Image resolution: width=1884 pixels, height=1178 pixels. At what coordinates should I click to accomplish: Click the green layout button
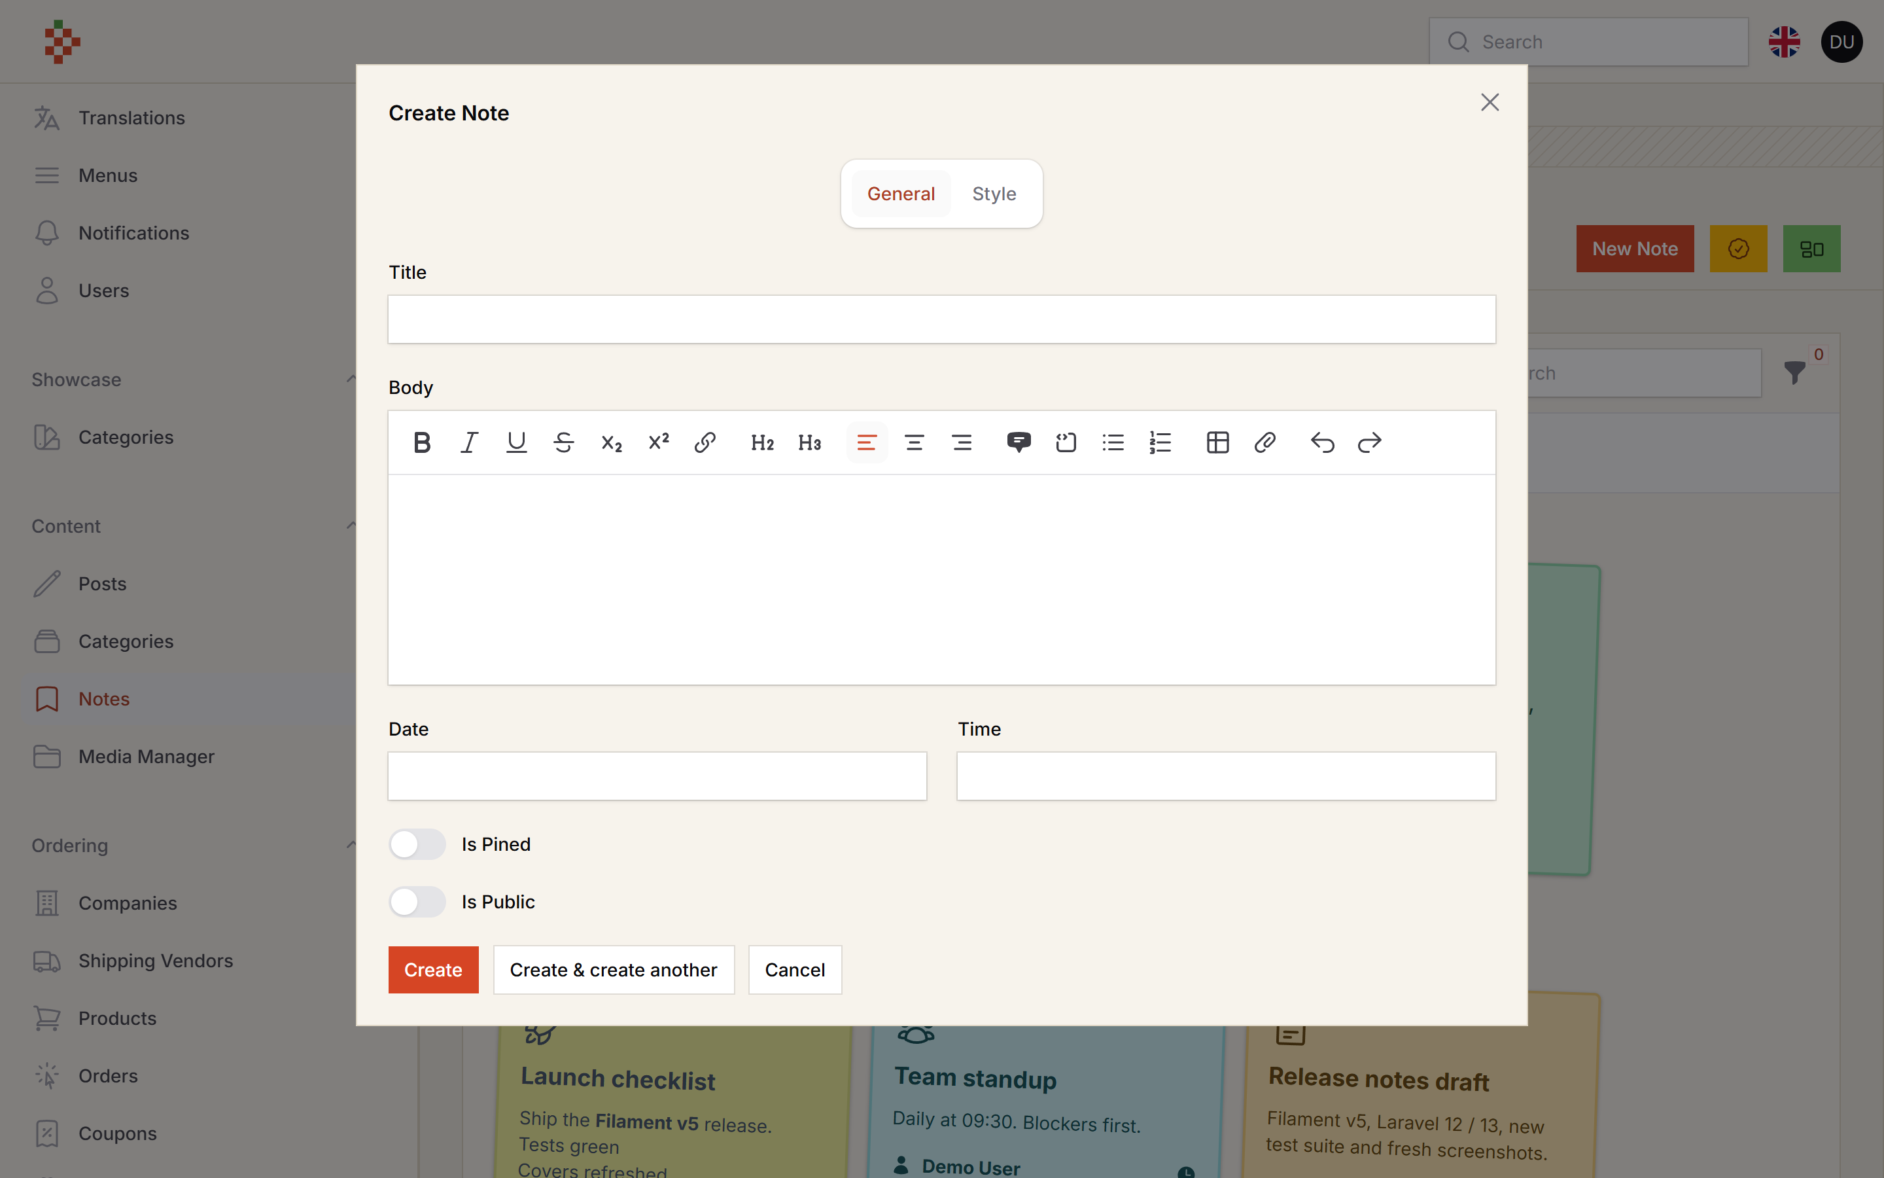click(x=1811, y=249)
